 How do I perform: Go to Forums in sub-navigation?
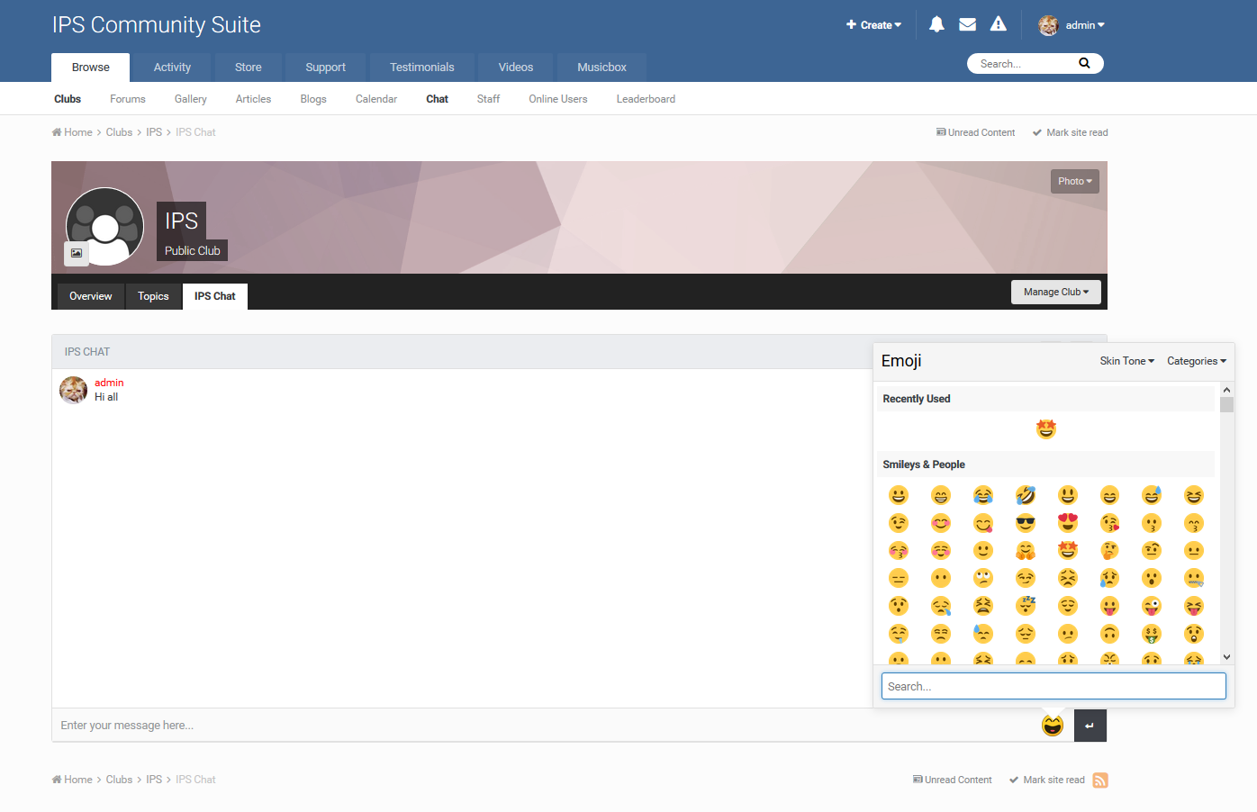click(x=128, y=99)
